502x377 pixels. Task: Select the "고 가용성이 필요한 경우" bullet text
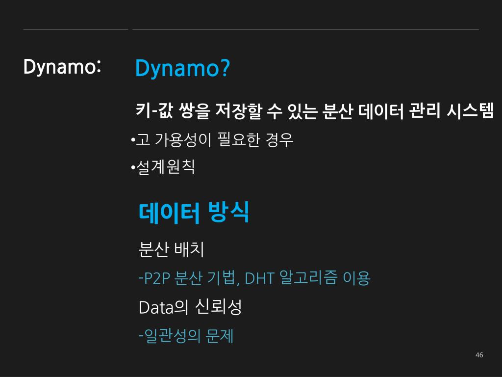coord(215,140)
